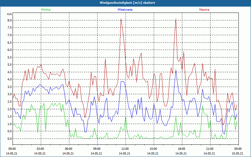Image resolution: width=251 pixels, height=157 pixels.
Task: Click the 15.05.21 date label
Action: [x=238, y=153]
